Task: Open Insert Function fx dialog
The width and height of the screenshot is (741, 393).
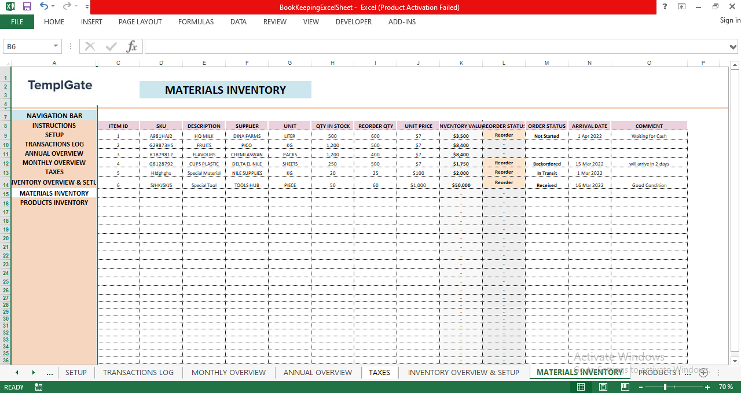Action: tap(132, 46)
